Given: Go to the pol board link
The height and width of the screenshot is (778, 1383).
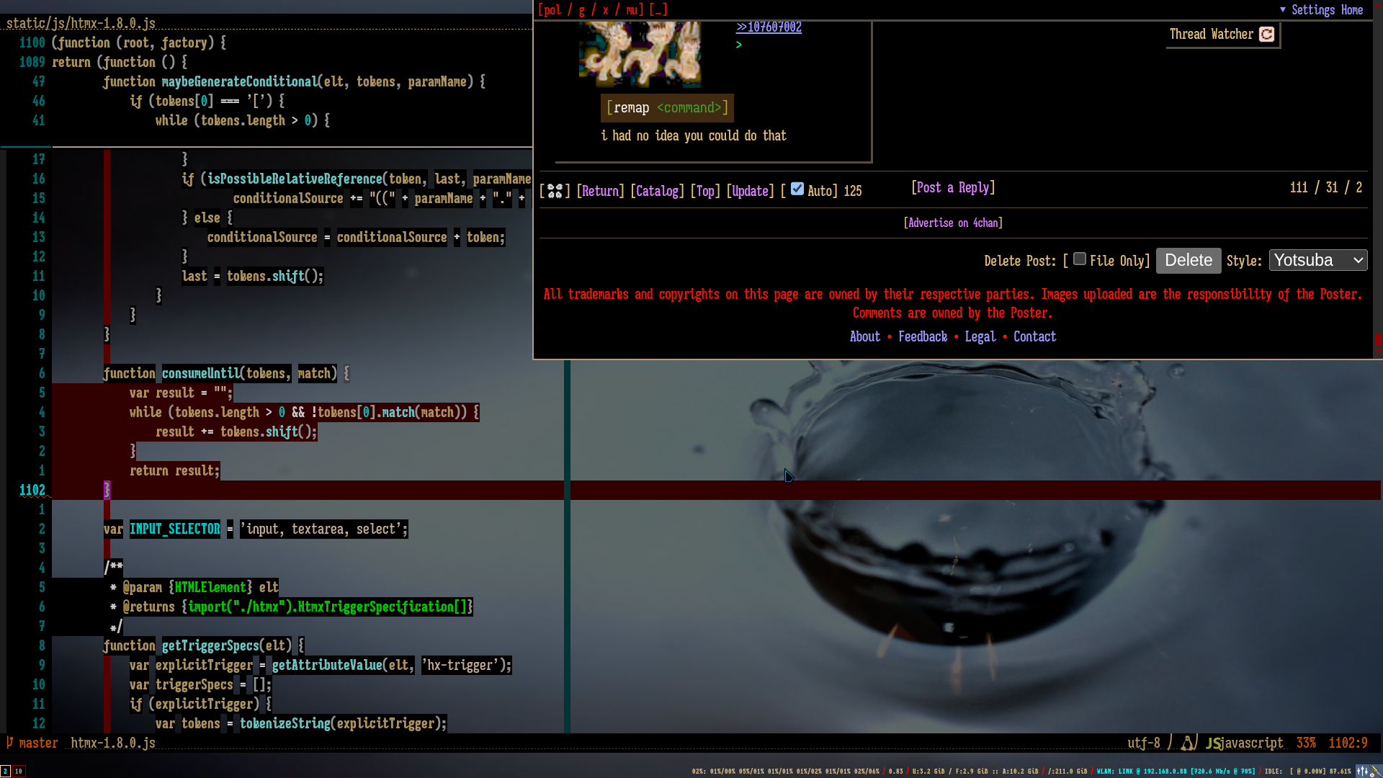Looking at the screenshot, I should [x=552, y=9].
